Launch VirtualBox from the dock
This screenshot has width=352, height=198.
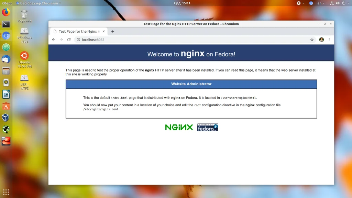(x=6, y=118)
